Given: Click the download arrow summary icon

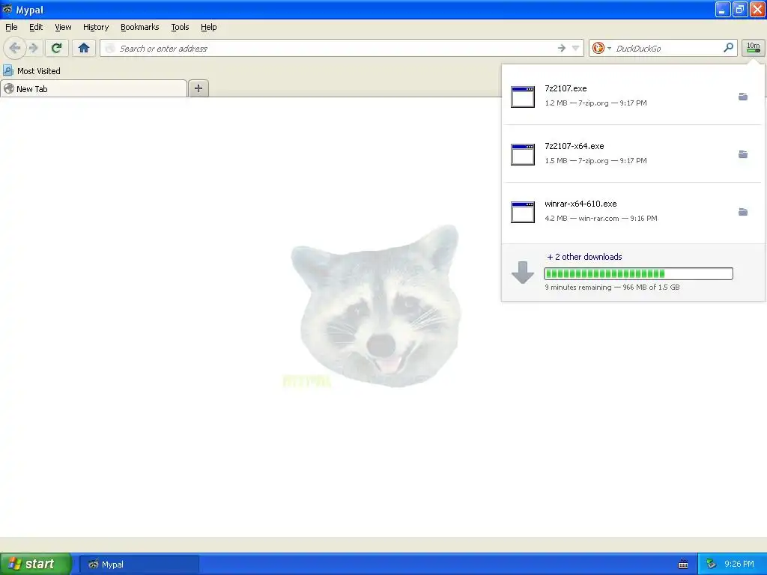Looking at the screenshot, I should 522,273.
